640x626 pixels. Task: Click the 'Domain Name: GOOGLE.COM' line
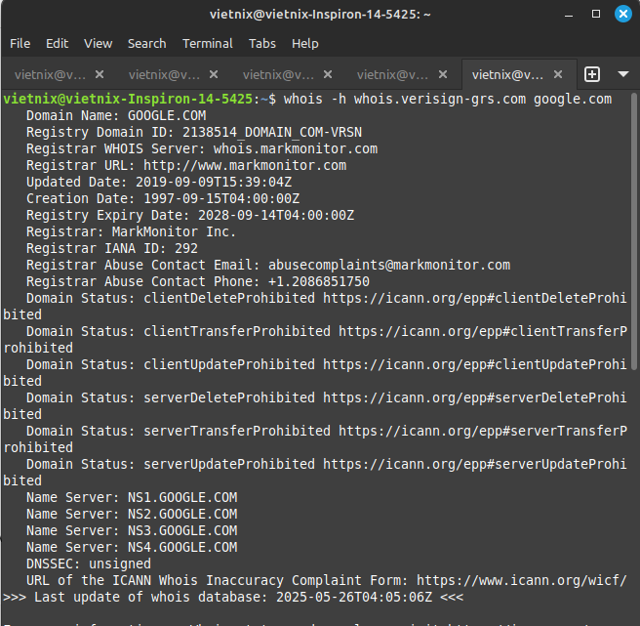[116, 115]
